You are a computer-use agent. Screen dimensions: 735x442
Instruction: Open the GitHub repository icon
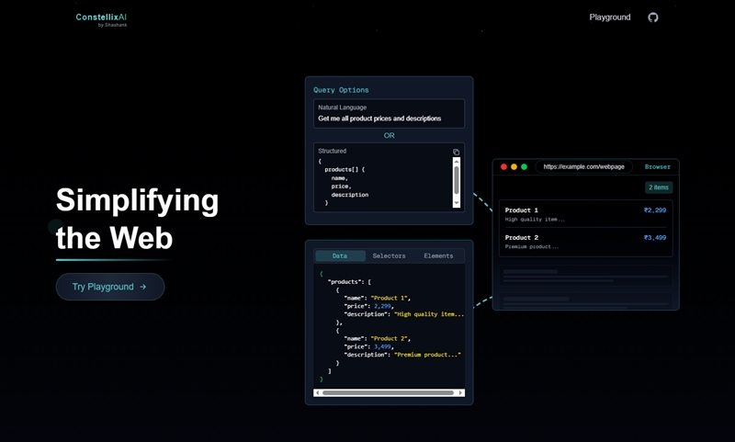tap(653, 17)
